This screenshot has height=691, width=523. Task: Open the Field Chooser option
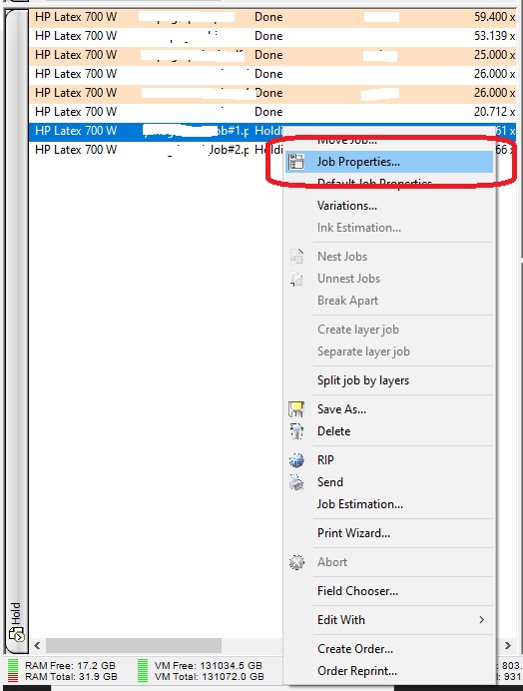point(357,590)
